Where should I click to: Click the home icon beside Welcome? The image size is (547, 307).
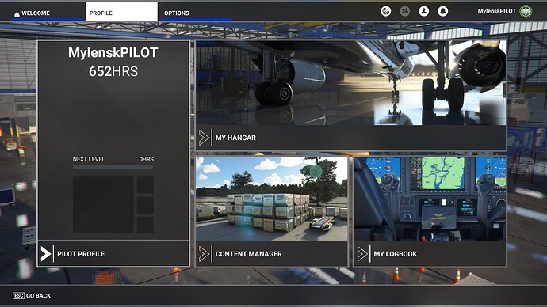pos(17,14)
